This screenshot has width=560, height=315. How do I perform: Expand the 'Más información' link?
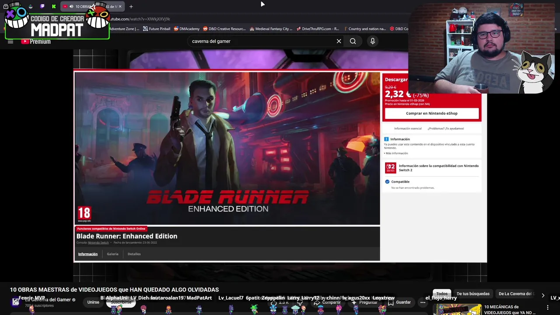[396, 153]
